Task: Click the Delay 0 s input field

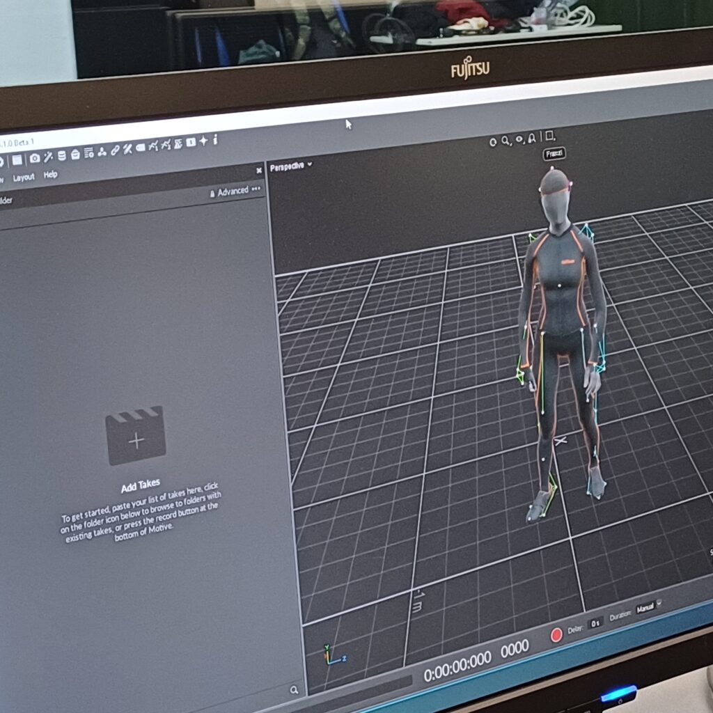Action: click(x=595, y=623)
